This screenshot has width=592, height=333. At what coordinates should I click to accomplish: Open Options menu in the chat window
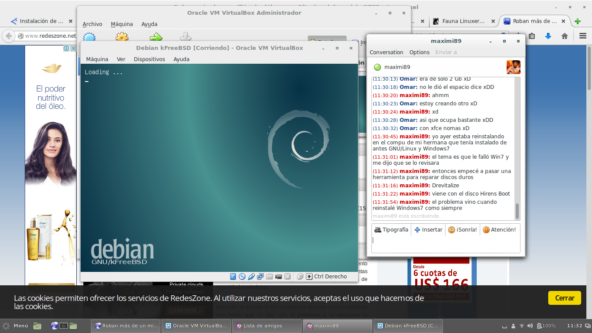[x=420, y=52]
